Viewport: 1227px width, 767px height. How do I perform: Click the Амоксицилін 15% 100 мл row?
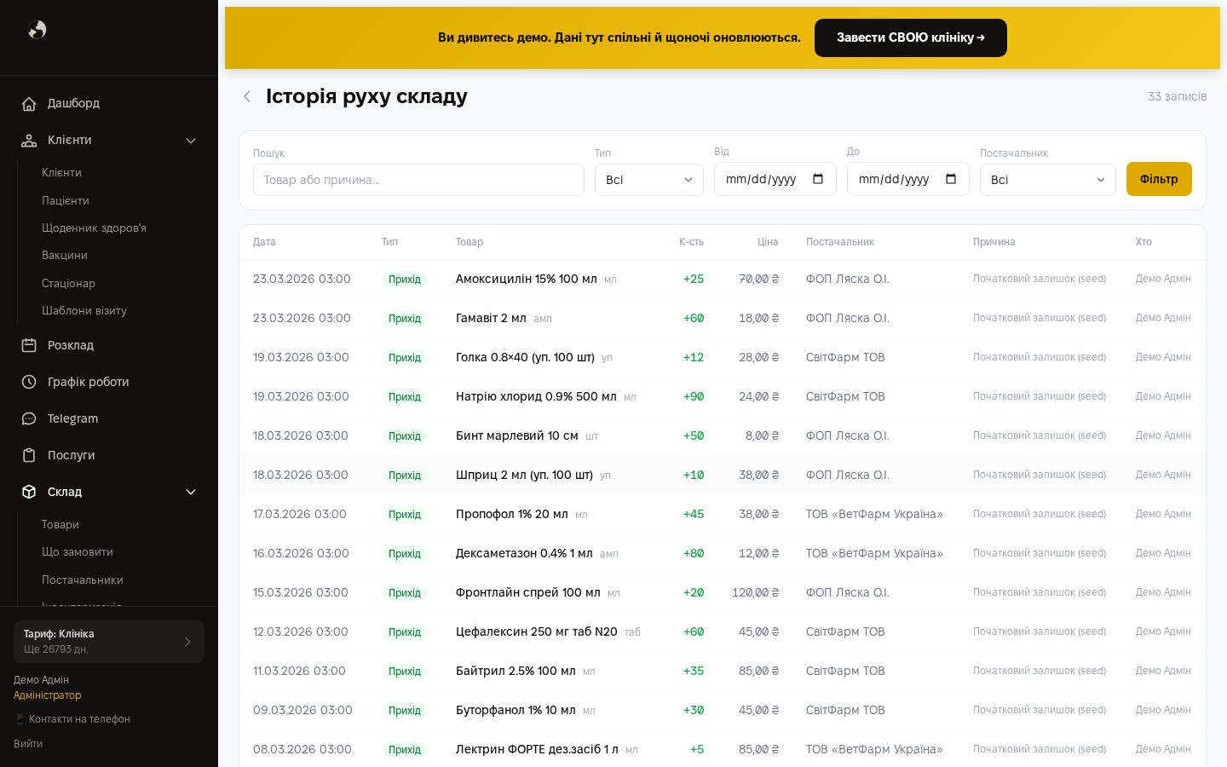pyautogui.click(x=723, y=279)
